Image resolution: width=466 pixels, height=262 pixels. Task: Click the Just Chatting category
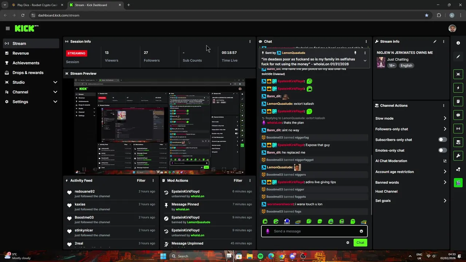click(398, 59)
